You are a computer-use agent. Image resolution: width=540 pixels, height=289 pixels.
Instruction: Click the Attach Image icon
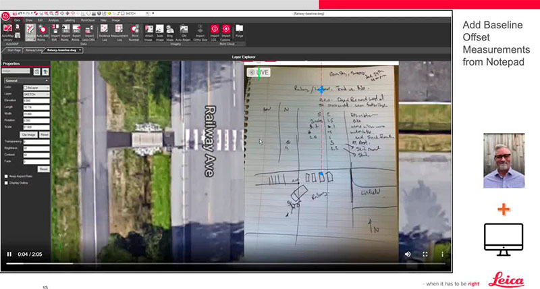point(148,32)
